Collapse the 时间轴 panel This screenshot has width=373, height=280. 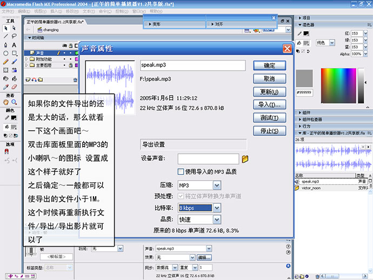tap(30, 38)
